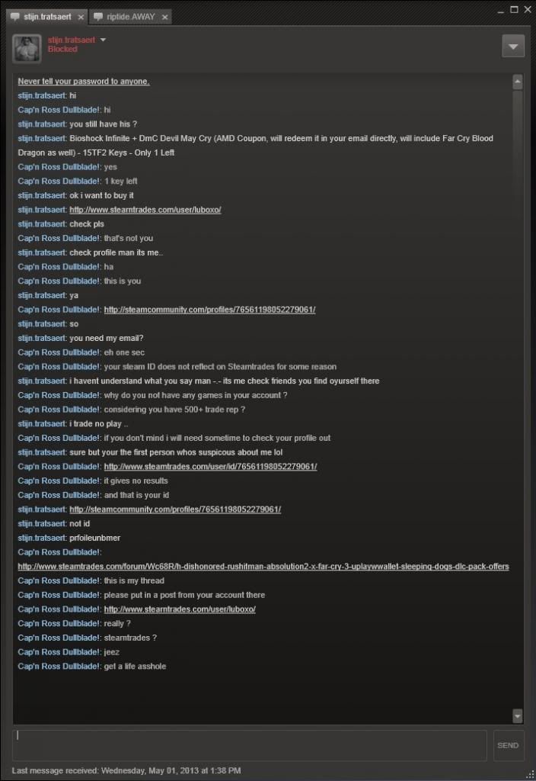
Task: Expand the arrow next to stijn.tratsaert name
Action: tap(103, 40)
